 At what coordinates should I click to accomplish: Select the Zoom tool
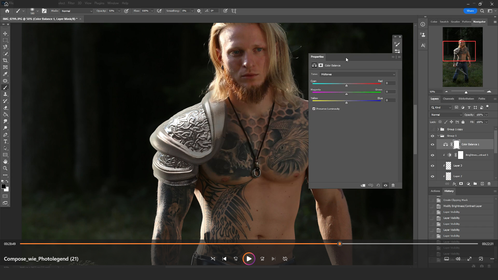[x=5, y=168]
